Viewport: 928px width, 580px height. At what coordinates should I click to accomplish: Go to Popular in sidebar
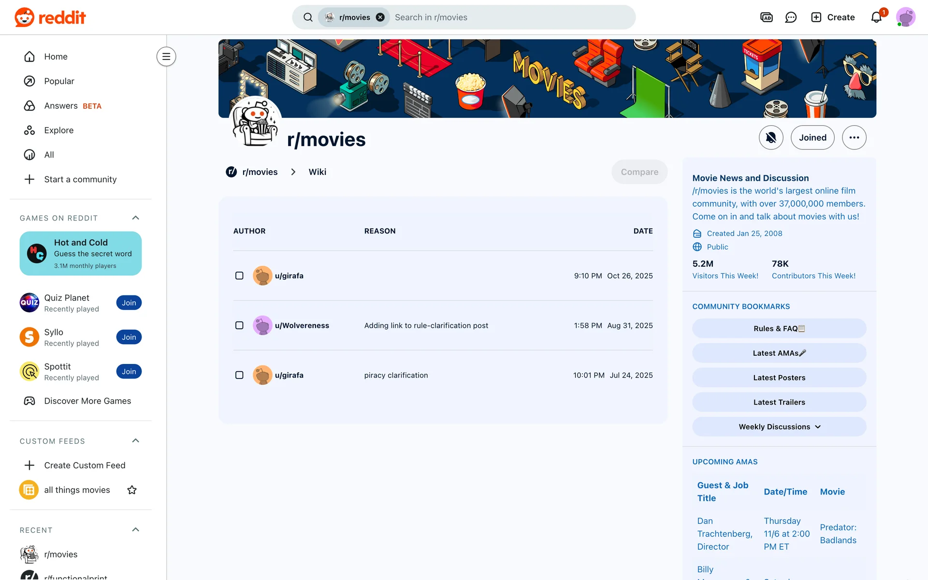pyautogui.click(x=59, y=81)
